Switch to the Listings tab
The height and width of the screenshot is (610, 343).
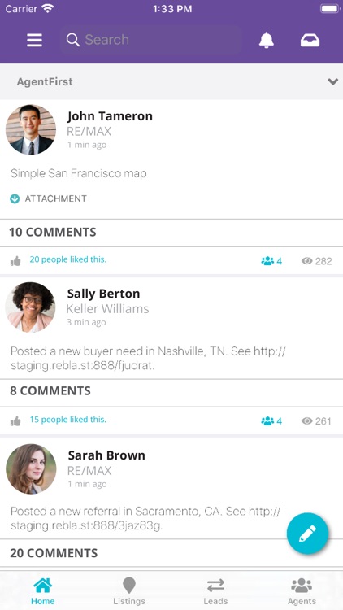tap(129, 590)
